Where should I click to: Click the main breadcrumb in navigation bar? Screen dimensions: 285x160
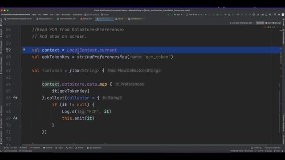45,15
